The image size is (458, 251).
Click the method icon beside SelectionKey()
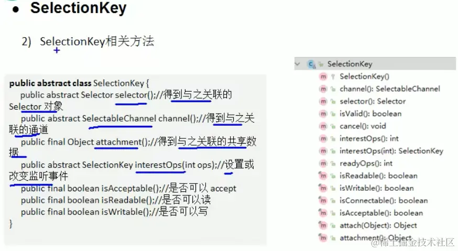[x=323, y=77]
